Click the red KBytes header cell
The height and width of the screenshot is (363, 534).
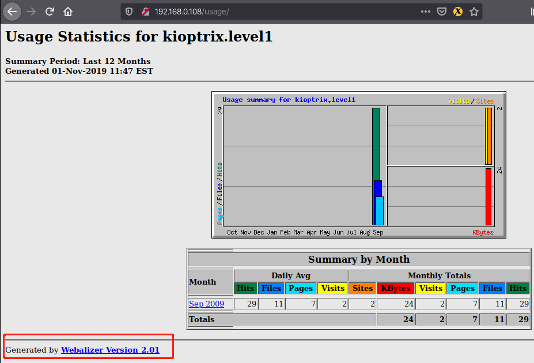[x=395, y=288]
